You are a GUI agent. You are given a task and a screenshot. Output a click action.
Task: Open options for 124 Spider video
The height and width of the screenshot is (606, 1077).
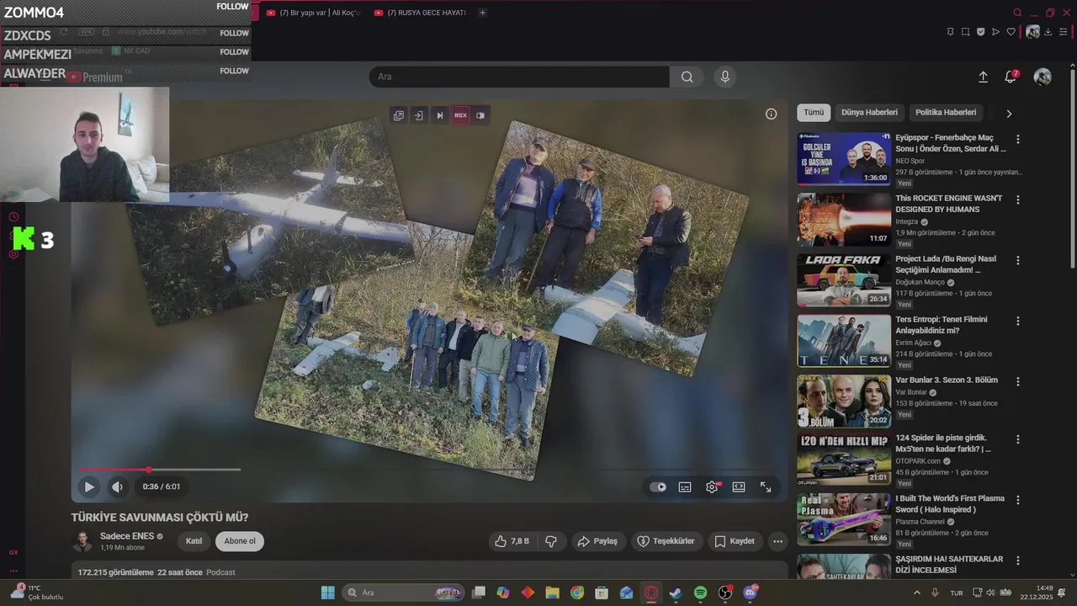point(1018,439)
